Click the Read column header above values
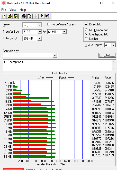 [108, 78]
